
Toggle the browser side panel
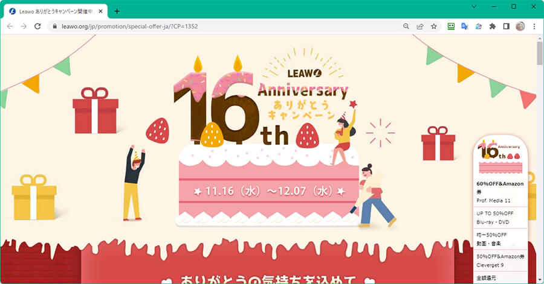[x=506, y=27]
